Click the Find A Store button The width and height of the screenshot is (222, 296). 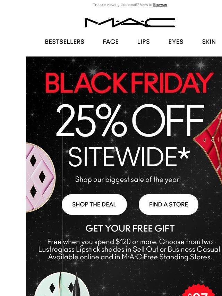coord(169,204)
